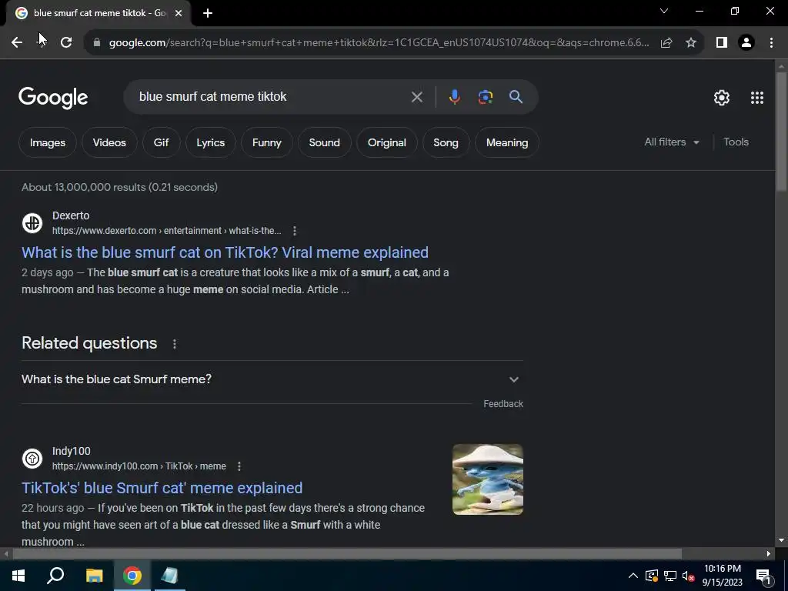Bookmark this page with the star icon
The height and width of the screenshot is (591, 788).
(691, 43)
